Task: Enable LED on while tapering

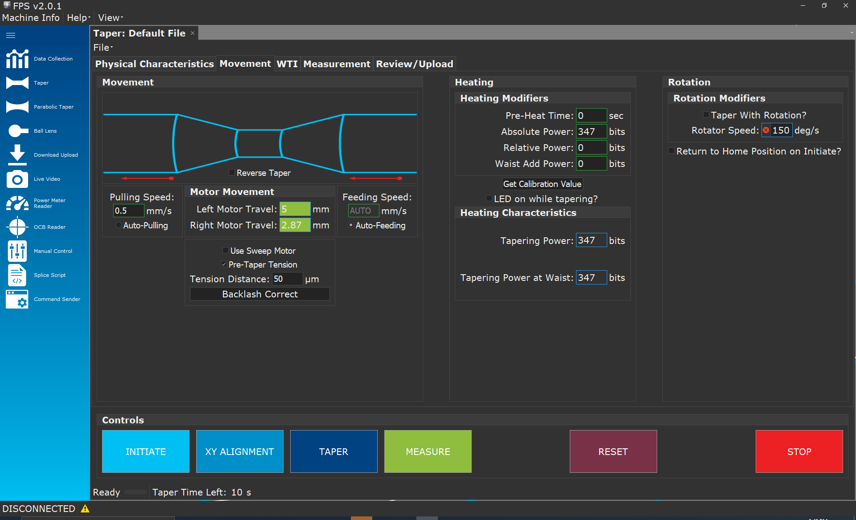Action: click(489, 198)
